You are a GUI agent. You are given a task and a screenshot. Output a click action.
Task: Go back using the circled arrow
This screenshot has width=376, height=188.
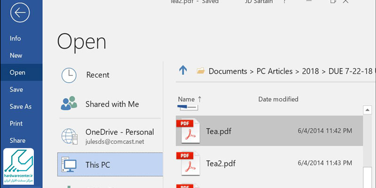(x=20, y=13)
